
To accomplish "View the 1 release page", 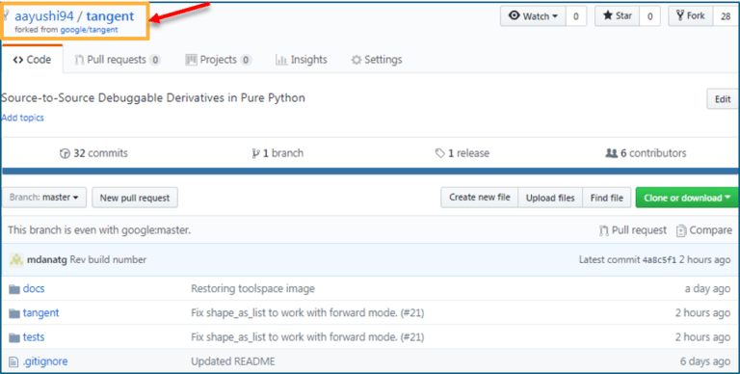I will (462, 153).
